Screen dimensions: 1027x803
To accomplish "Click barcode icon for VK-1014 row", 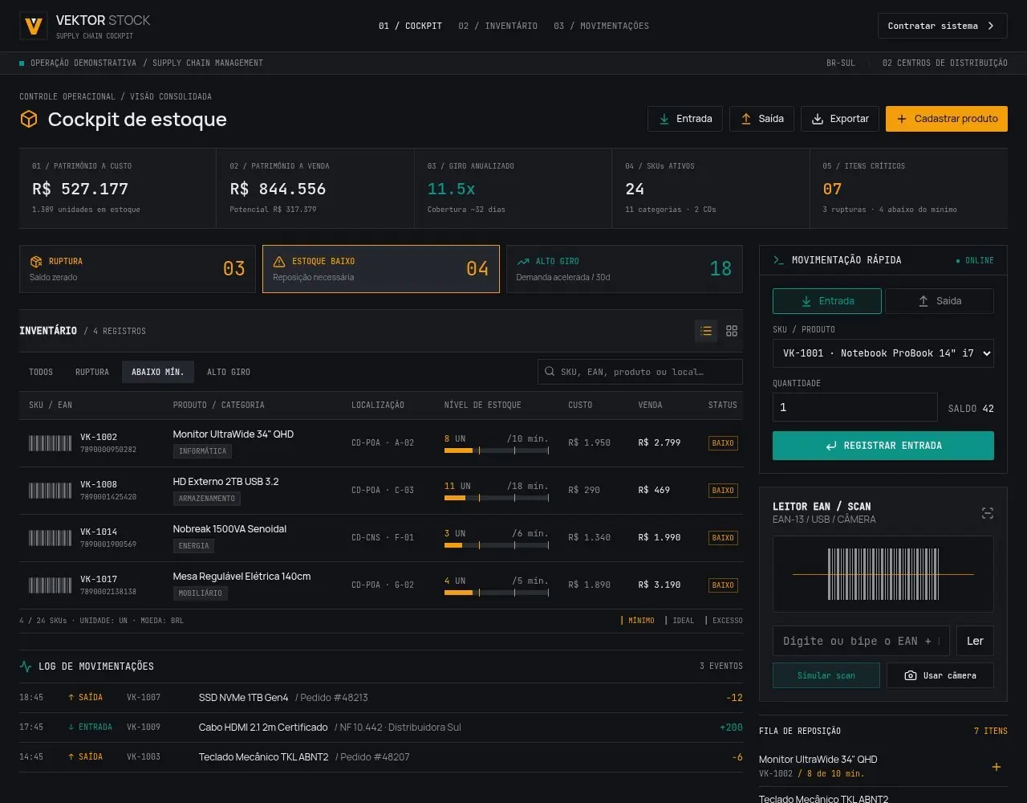I will coord(51,538).
